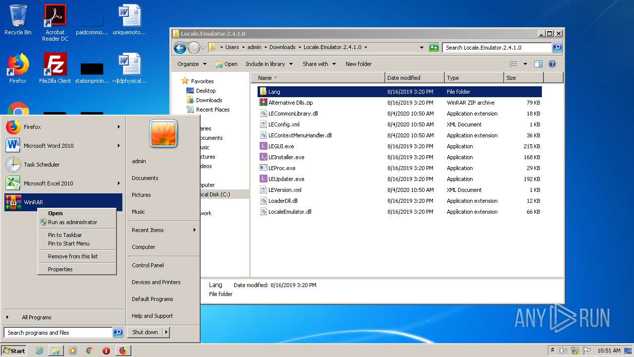Screen dimensions: 634x357
Task: Launch Acrobat Reader DC desktop shortcut
Action: click(55, 22)
